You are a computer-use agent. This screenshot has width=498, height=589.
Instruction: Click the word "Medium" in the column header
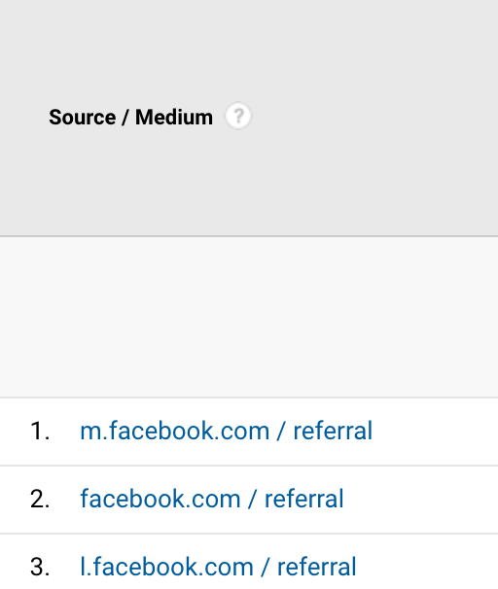(x=174, y=118)
